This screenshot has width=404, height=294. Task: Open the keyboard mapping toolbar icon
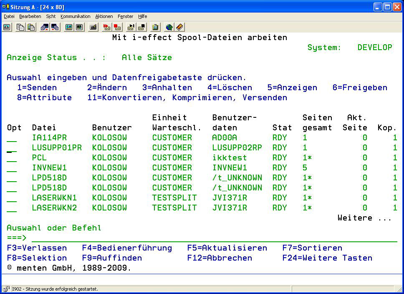pyautogui.click(x=93, y=27)
